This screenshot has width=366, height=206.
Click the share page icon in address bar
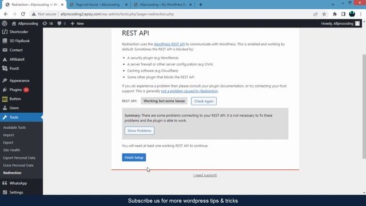316,14
